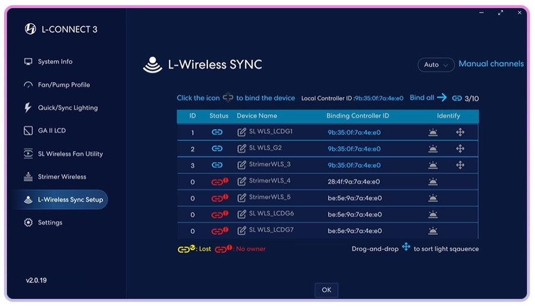Go to Strimer Wireless section
The width and height of the screenshot is (535, 307).
[62, 177]
